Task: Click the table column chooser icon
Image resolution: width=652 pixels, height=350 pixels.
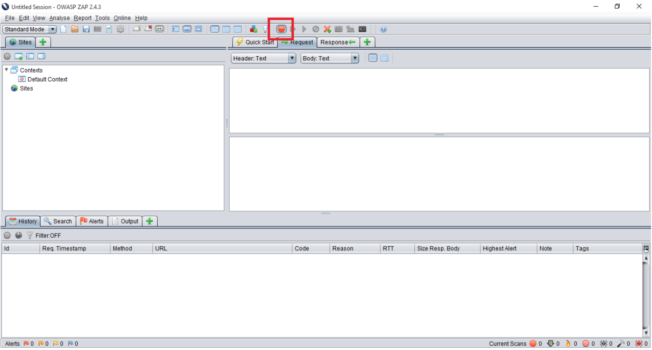Action: [x=646, y=248]
